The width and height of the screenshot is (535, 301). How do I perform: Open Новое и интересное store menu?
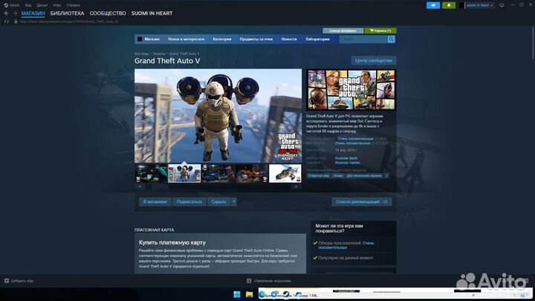186,39
